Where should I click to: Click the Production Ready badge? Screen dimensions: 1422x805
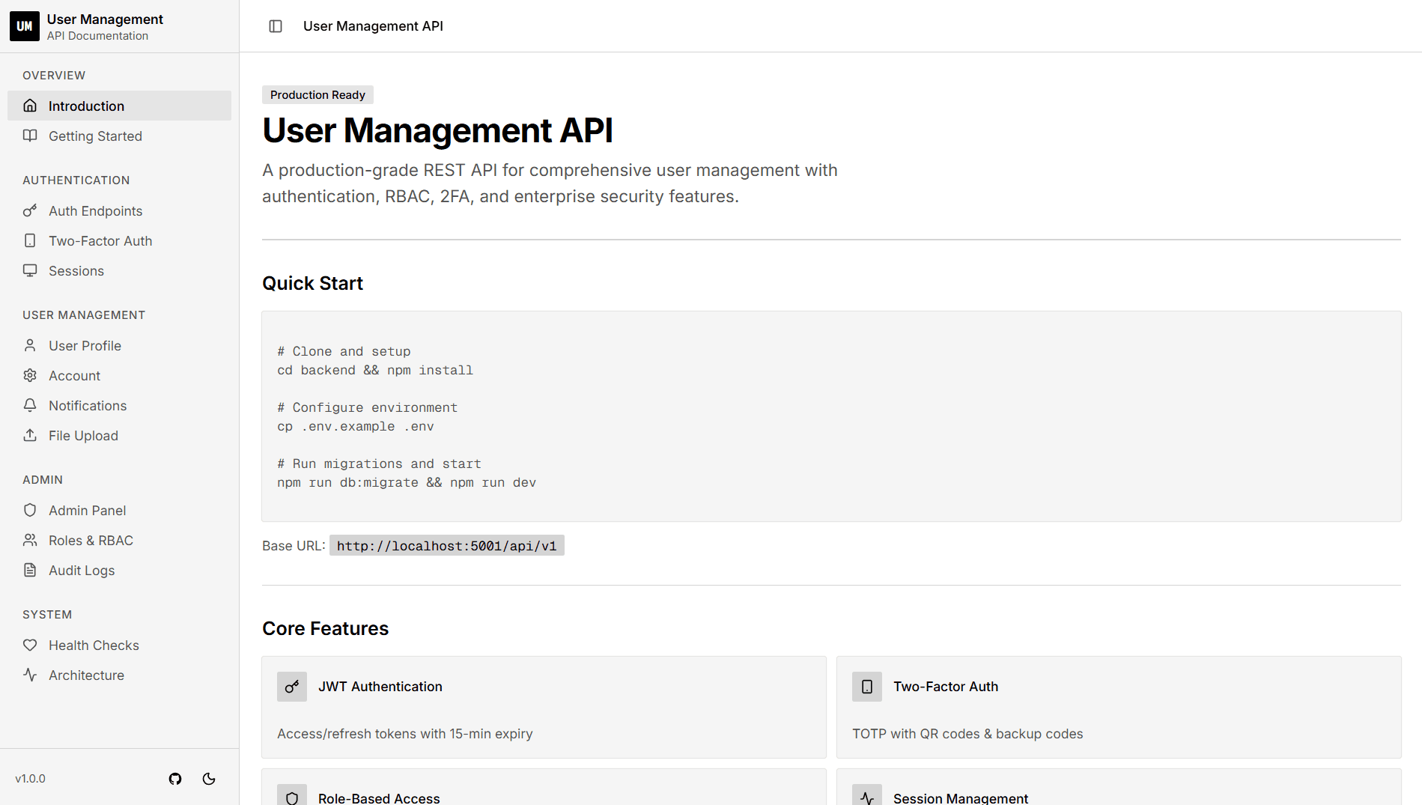point(317,94)
